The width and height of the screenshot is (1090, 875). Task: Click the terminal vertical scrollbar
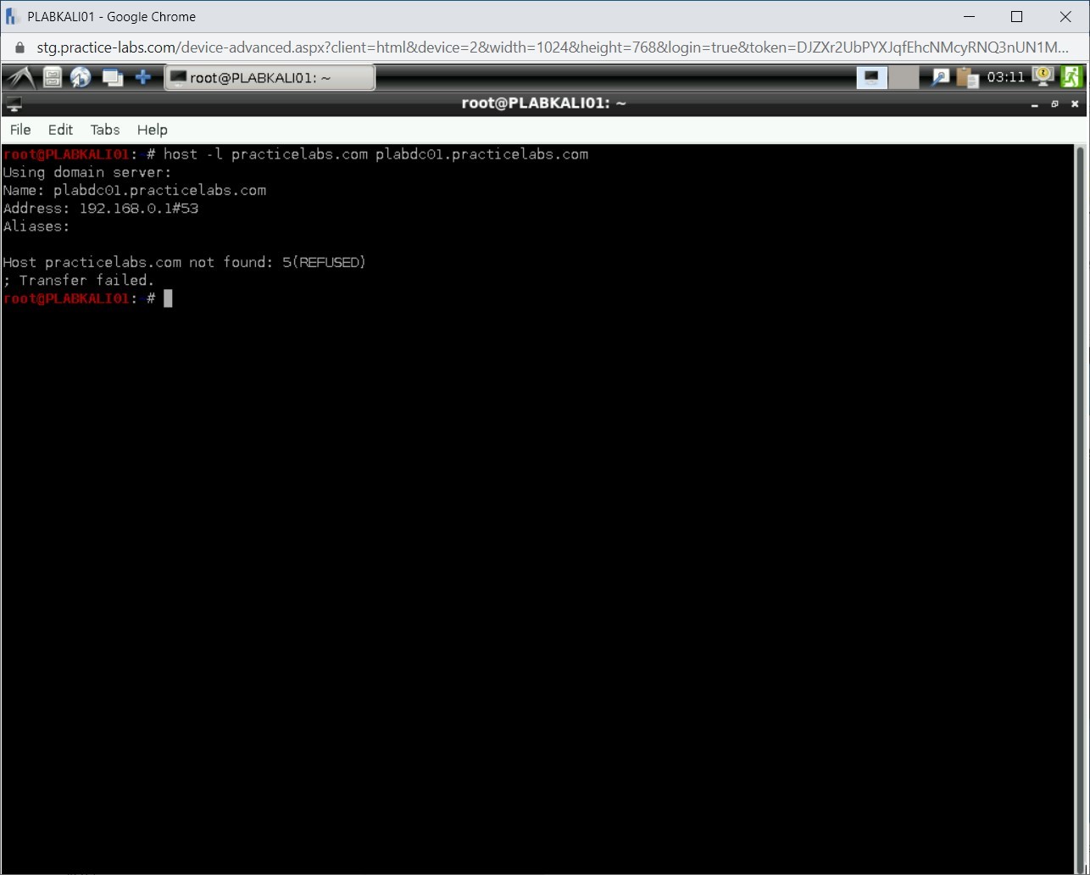(1080, 509)
